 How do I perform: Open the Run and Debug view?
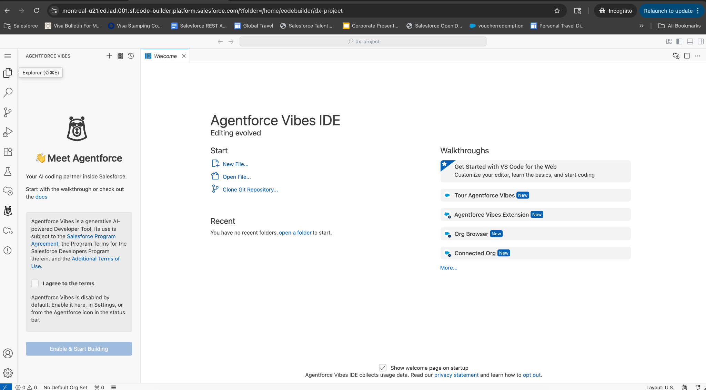8,132
